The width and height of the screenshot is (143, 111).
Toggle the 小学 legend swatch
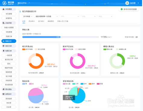pyautogui.click(x=74, y=84)
